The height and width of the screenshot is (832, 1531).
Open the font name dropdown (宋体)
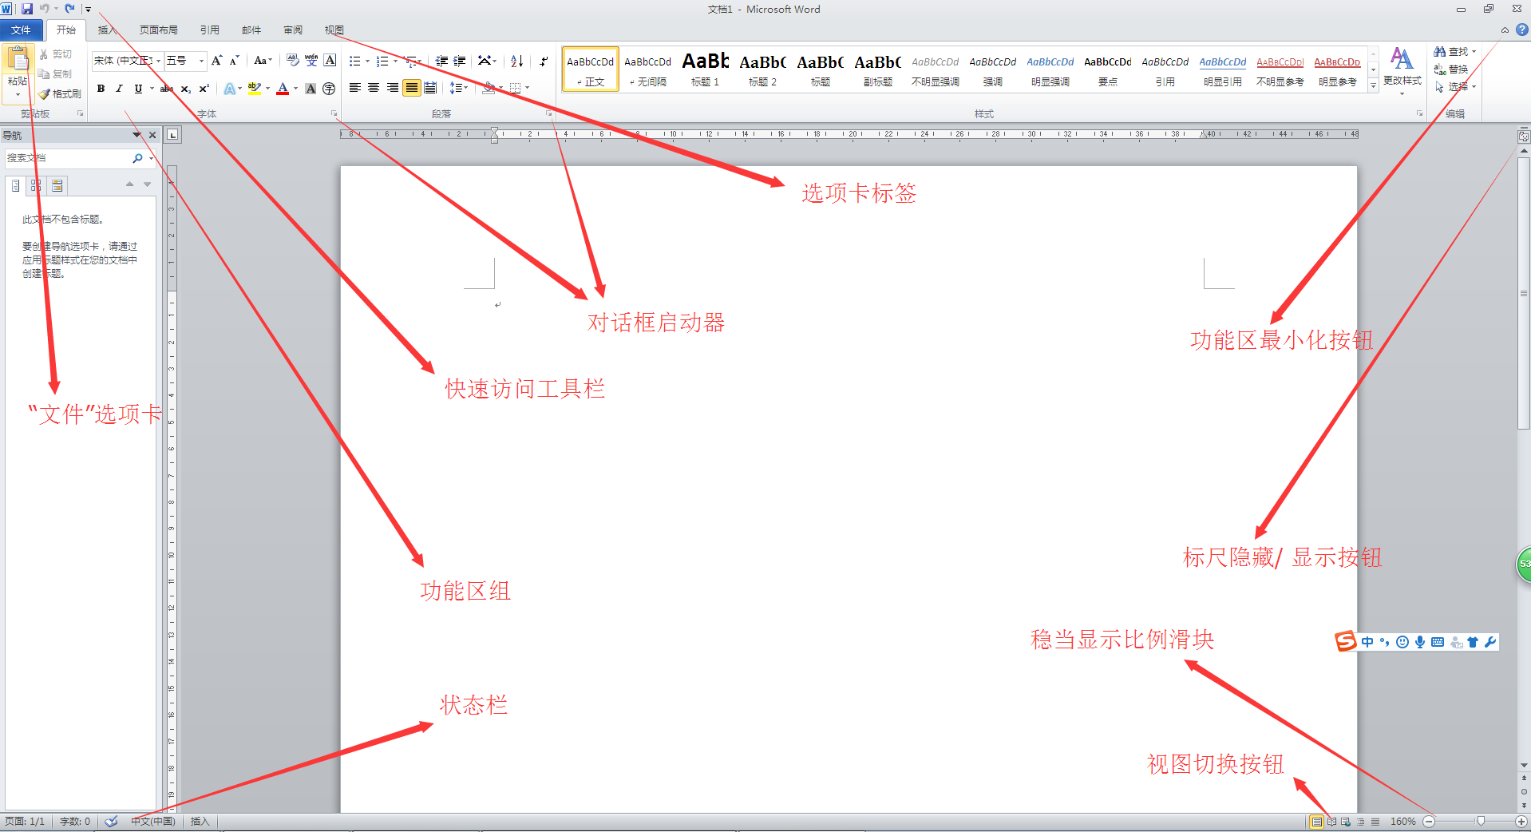click(158, 61)
